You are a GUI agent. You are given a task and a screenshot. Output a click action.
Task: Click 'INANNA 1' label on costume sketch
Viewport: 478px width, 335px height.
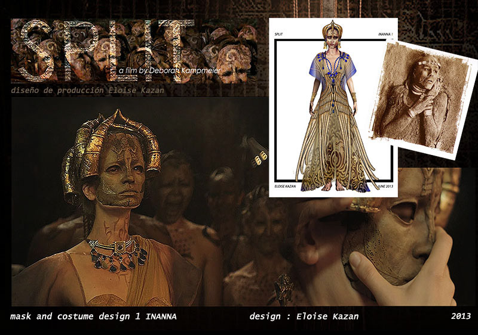pos(385,35)
